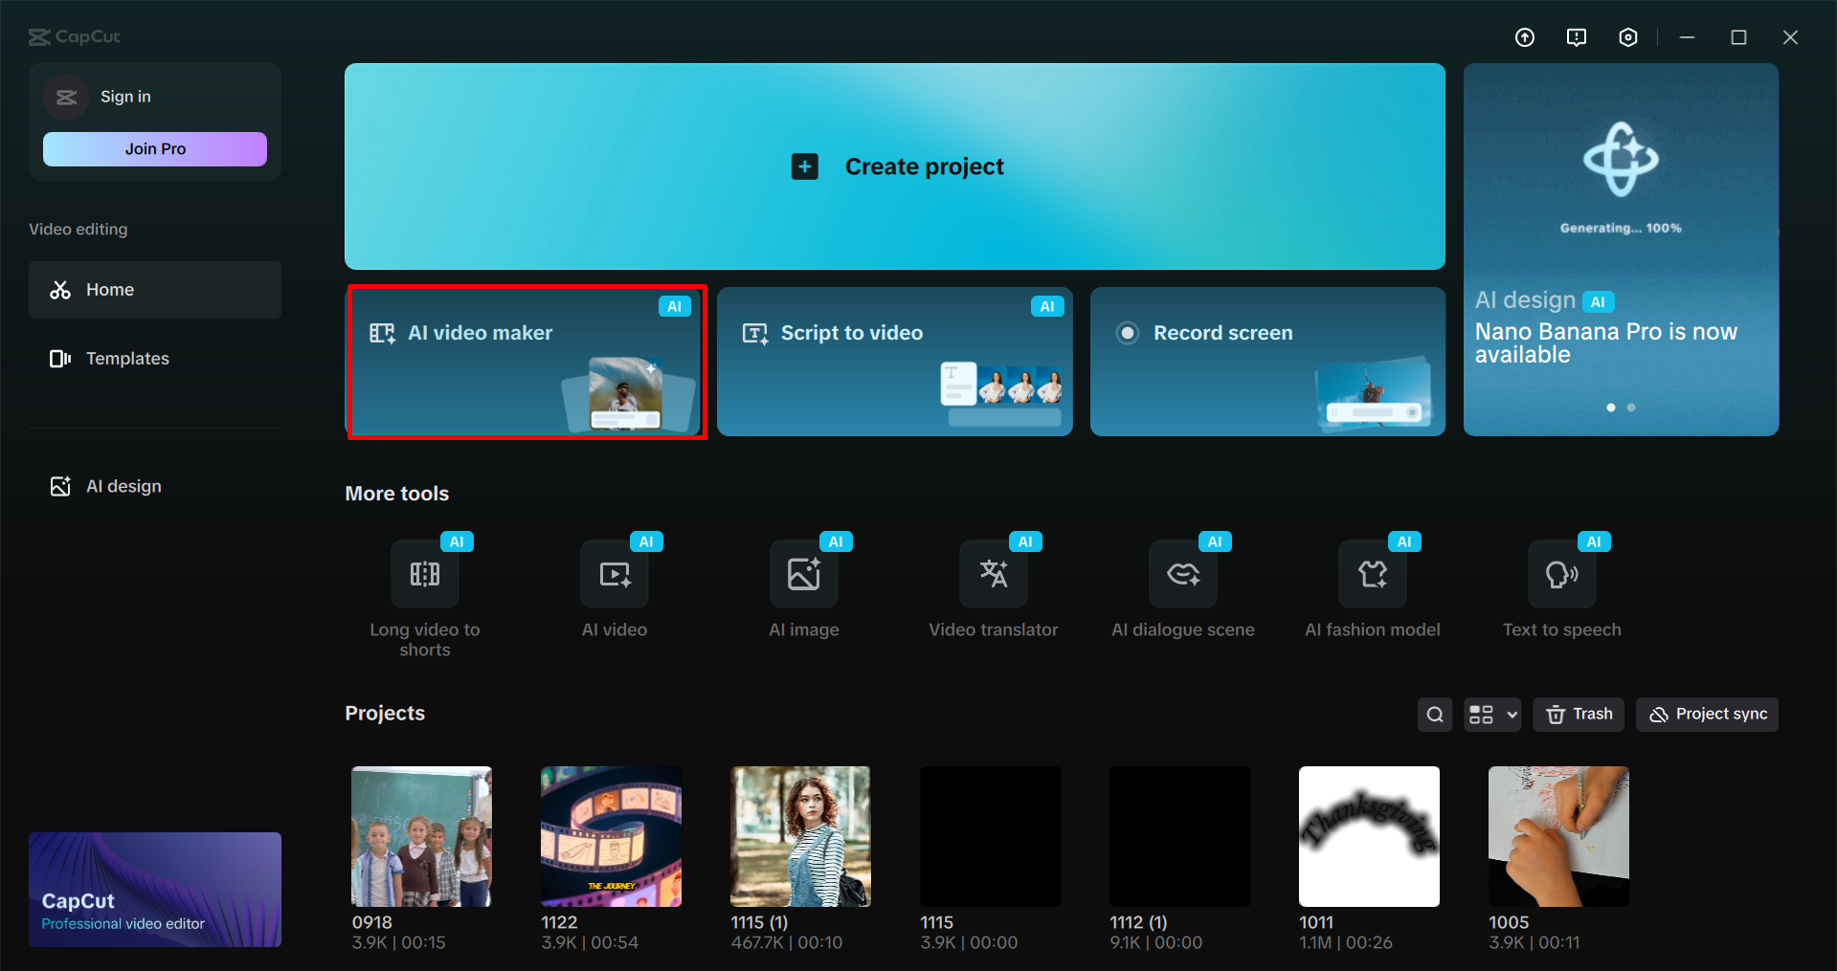
Task: Open the Trash button
Action: click(1579, 715)
